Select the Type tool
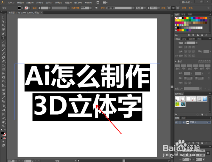 click(x=3, y=38)
